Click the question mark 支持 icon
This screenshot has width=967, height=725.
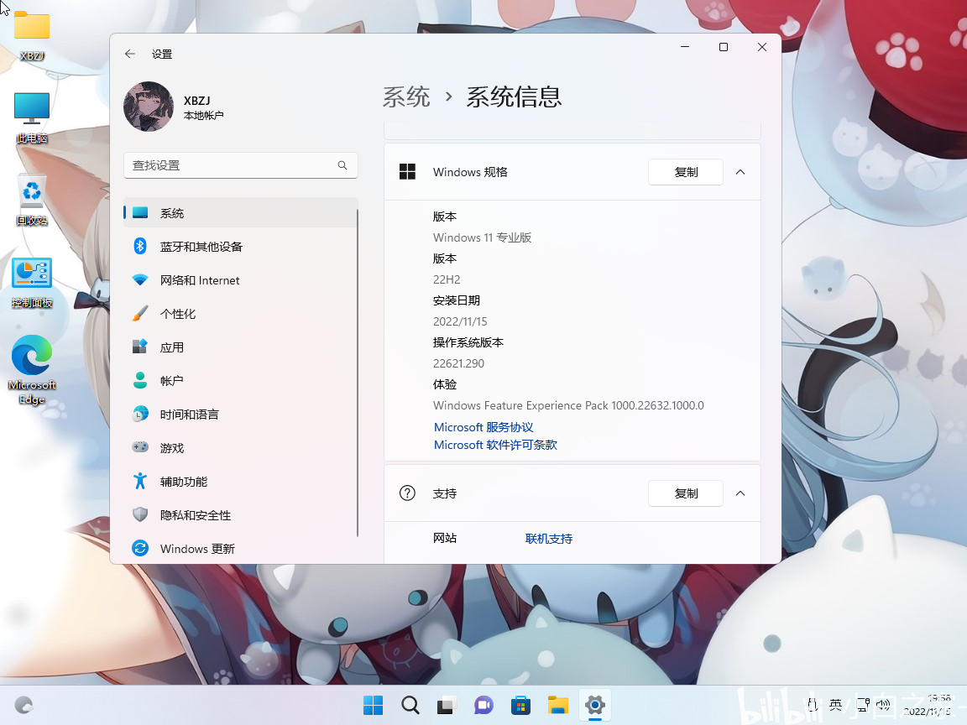(408, 493)
